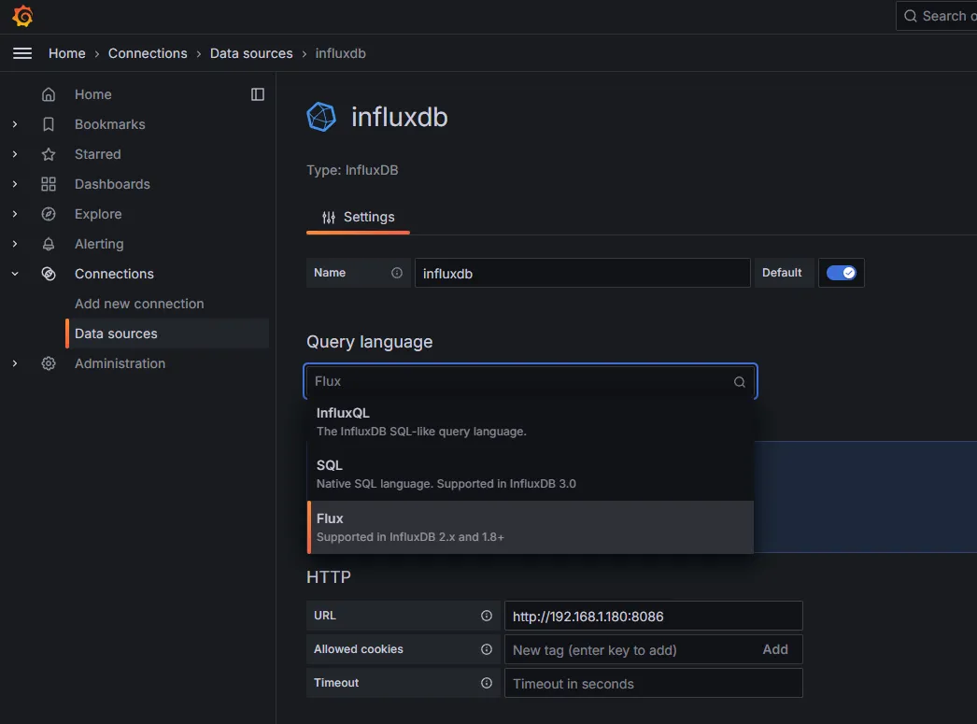Image resolution: width=977 pixels, height=724 pixels.
Task: Click the URL input field
Action: 654,616
